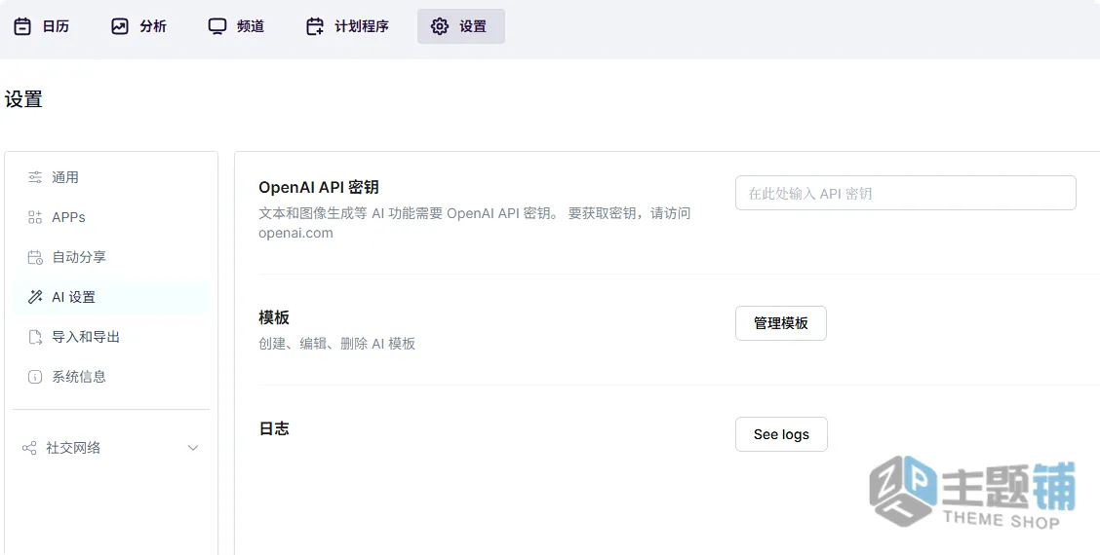Click the openai.com text in description
The width and height of the screenshot is (1100, 555).
295,234
